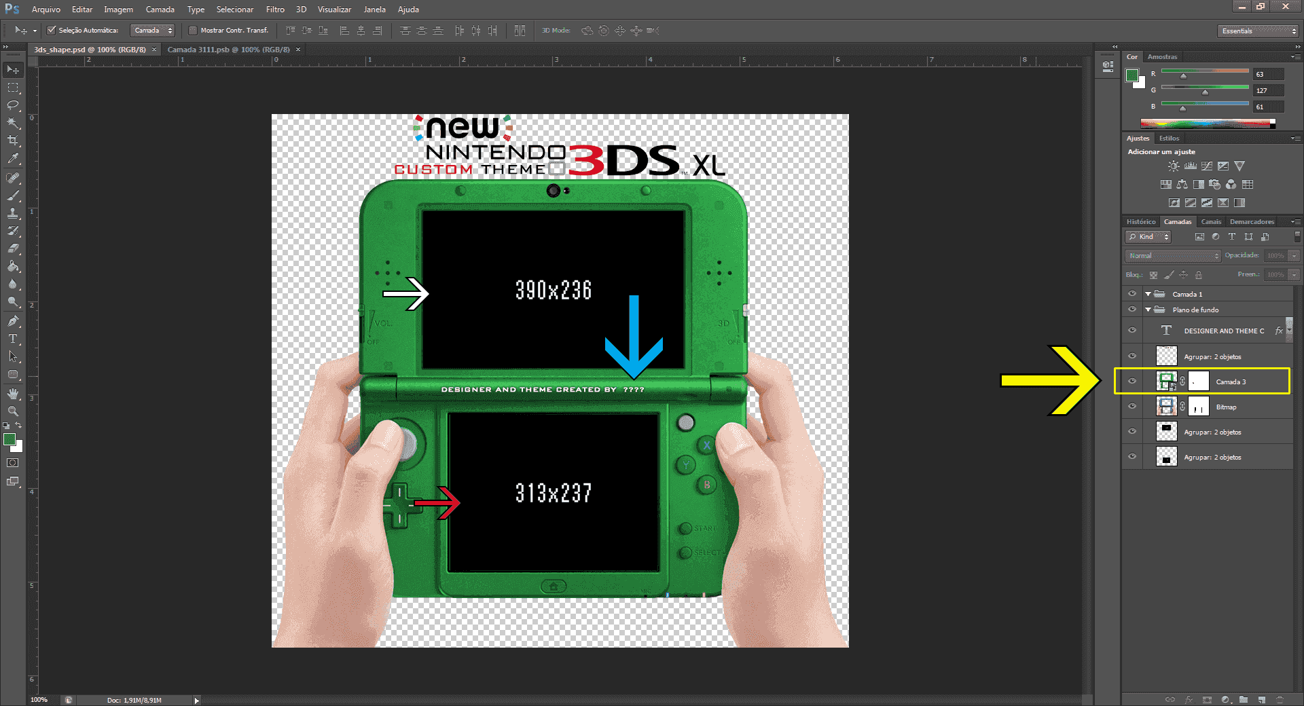This screenshot has width=1304, height=706.
Task: Select the Paint Bucket tool
Action: pos(13,266)
